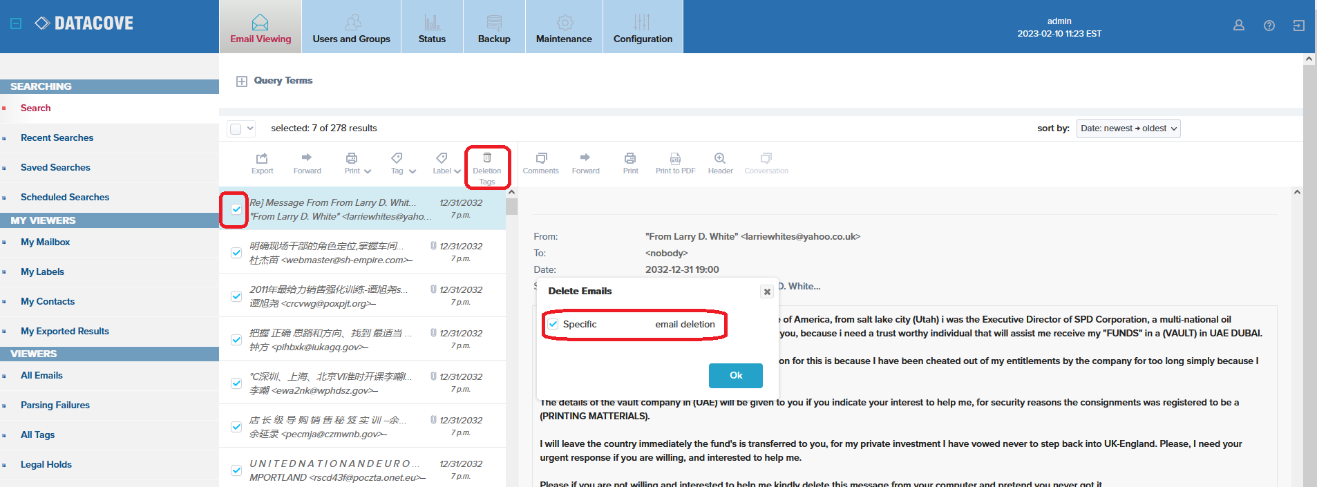The height and width of the screenshot is (487, 1317).
Task: Click the Export icon in email toolbar
Action: pos(262,158)
